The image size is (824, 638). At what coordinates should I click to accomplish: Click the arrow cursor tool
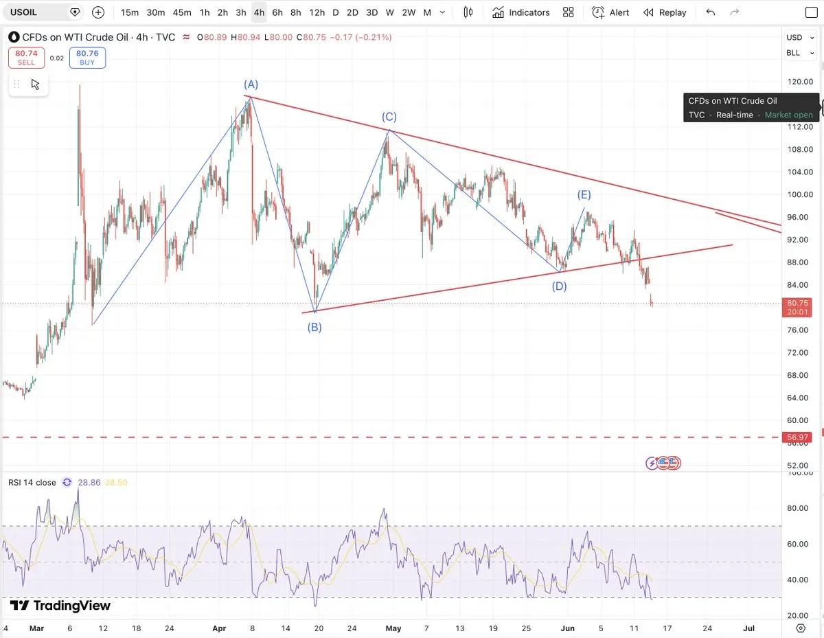(x=36, y=84)
